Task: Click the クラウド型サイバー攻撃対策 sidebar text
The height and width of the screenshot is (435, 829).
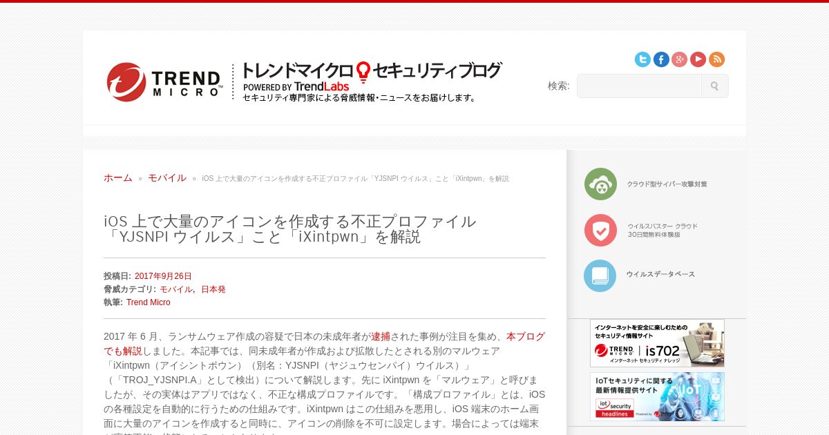Action: (x=667, y=184)
